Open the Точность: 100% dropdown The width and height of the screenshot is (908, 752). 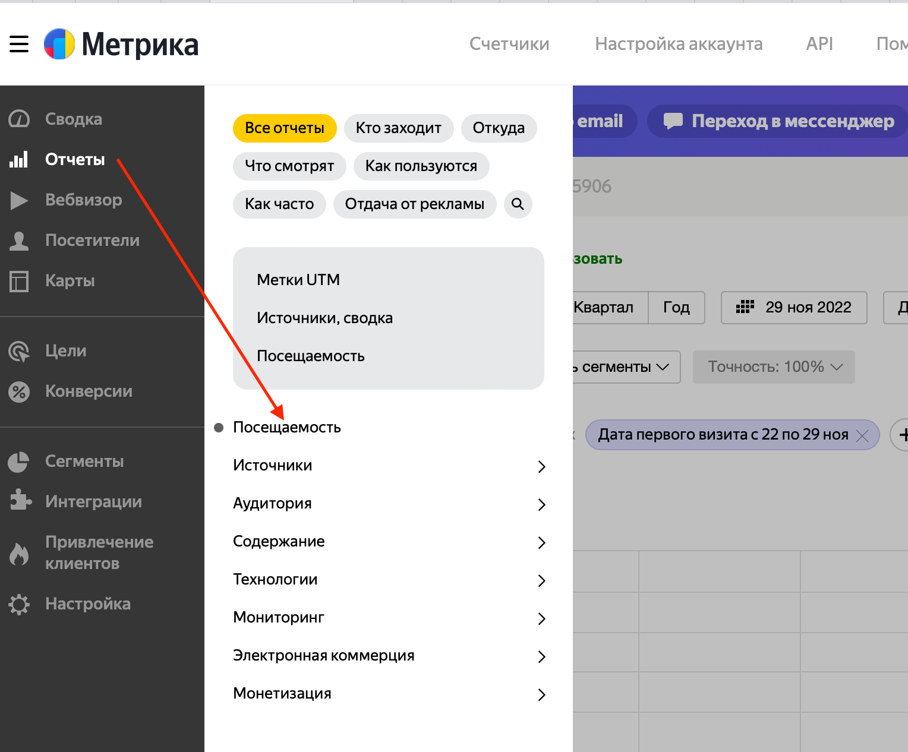pos(773,366)
